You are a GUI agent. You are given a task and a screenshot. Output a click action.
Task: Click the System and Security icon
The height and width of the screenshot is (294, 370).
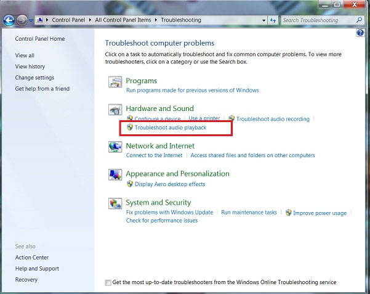coord(115,203)
